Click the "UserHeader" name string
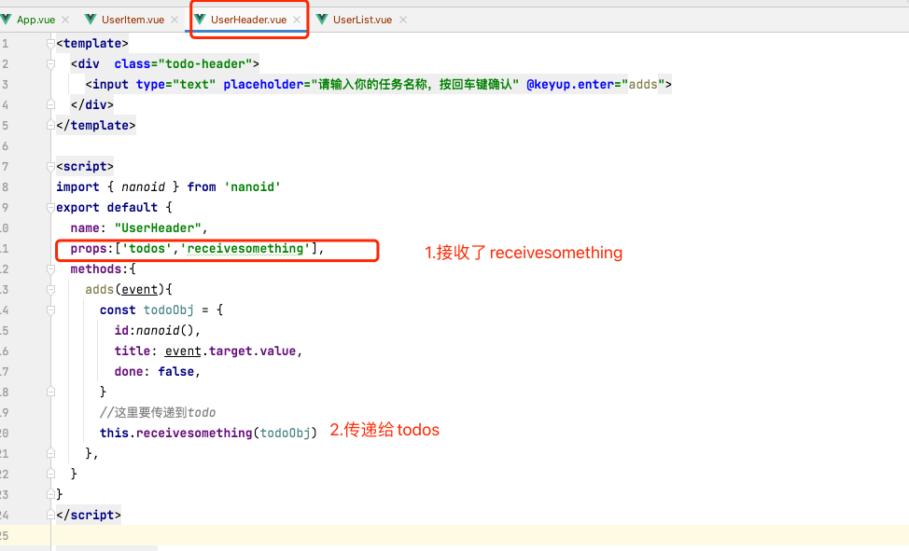Viewport: 909px width, 551px height. coord(158,228)
